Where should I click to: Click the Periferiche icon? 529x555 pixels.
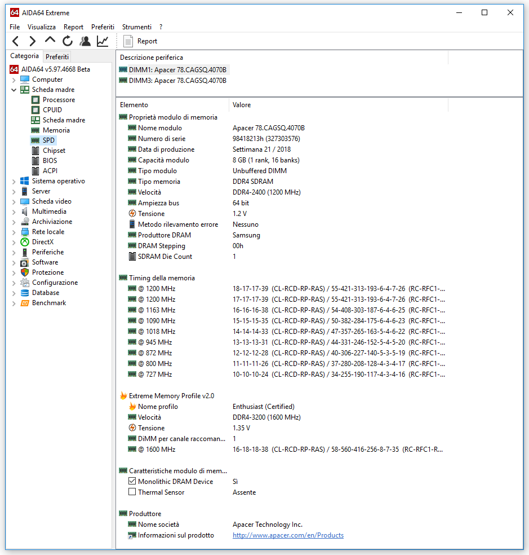(25, 252)
